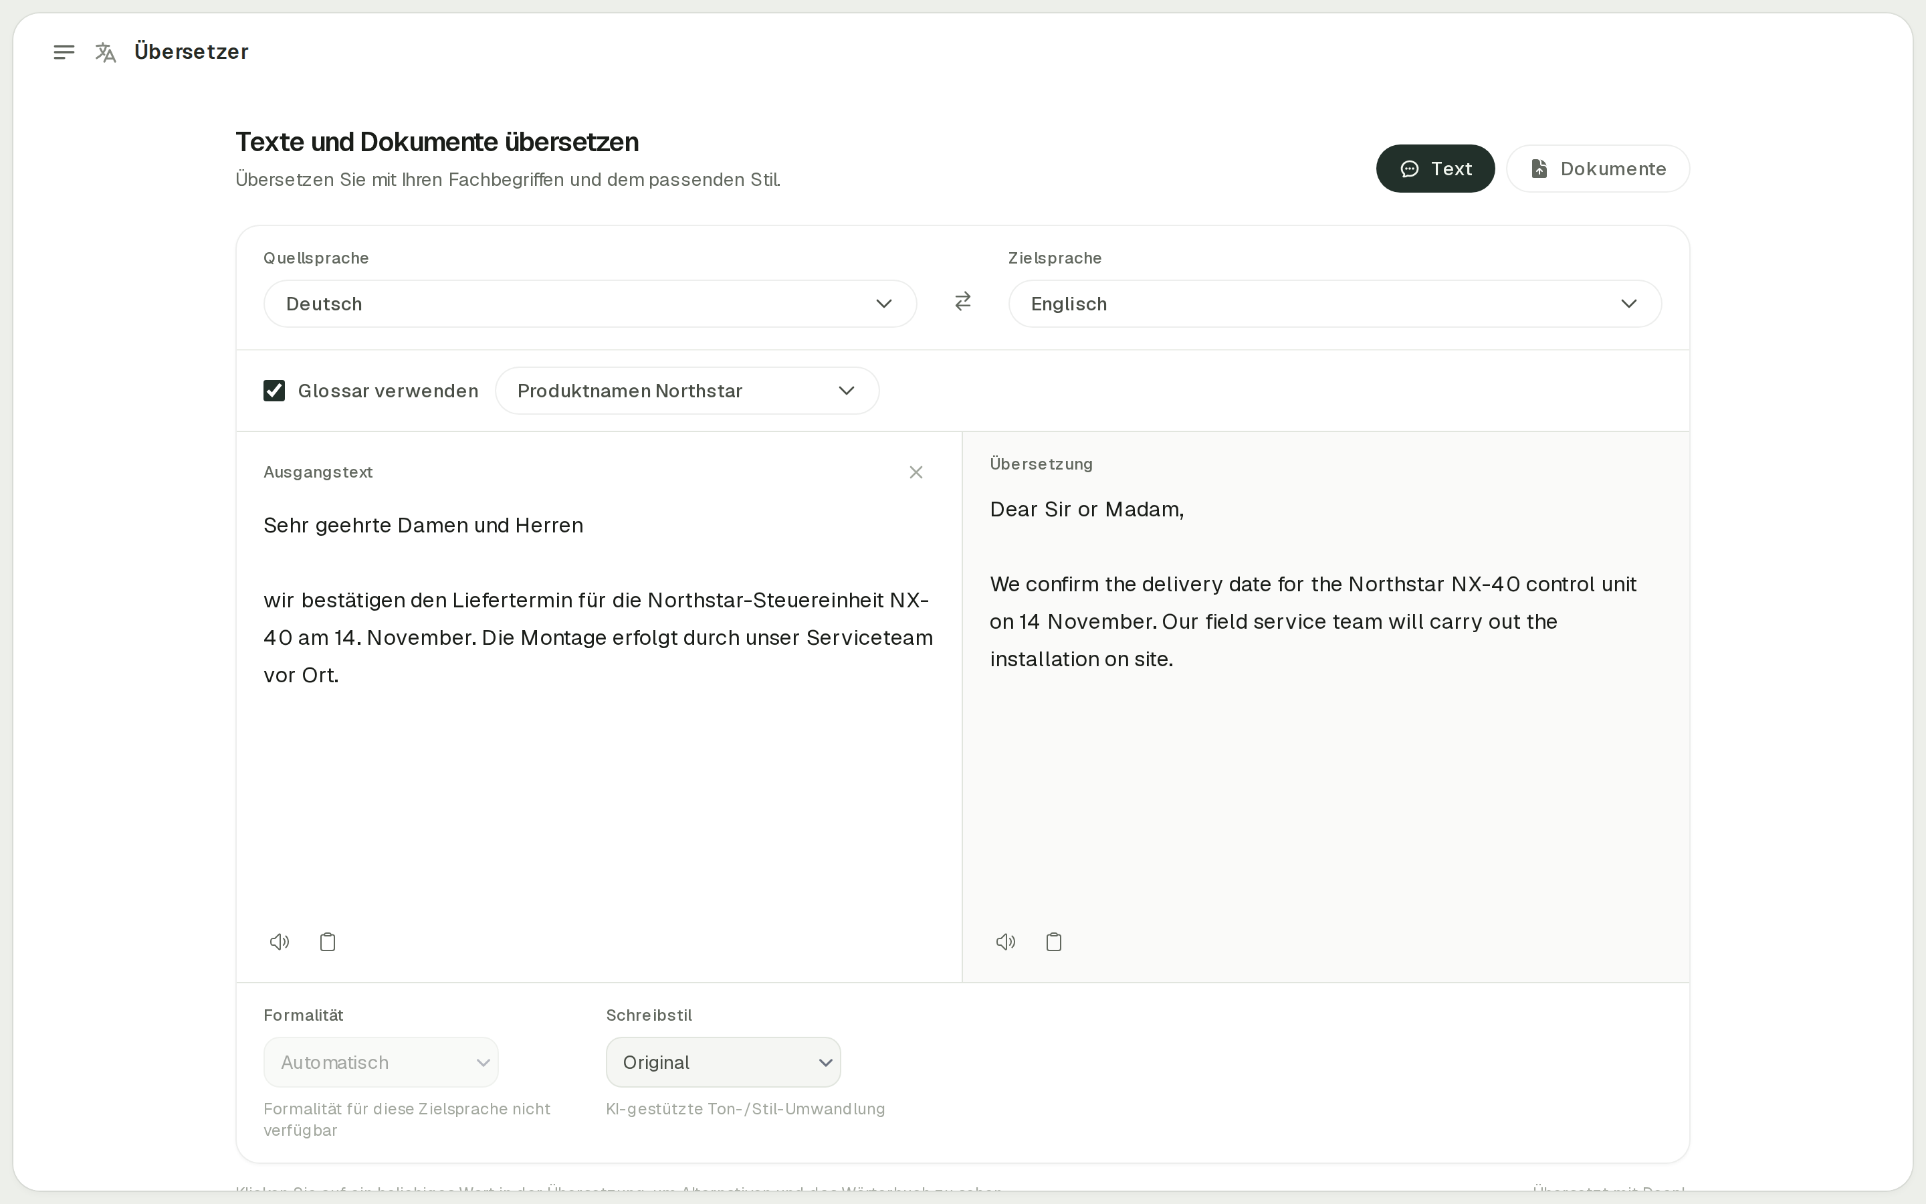Open the Formalität Automatisch dropdown
This screenshot has height=1204, width=1926.
[x=381, y=1062]
